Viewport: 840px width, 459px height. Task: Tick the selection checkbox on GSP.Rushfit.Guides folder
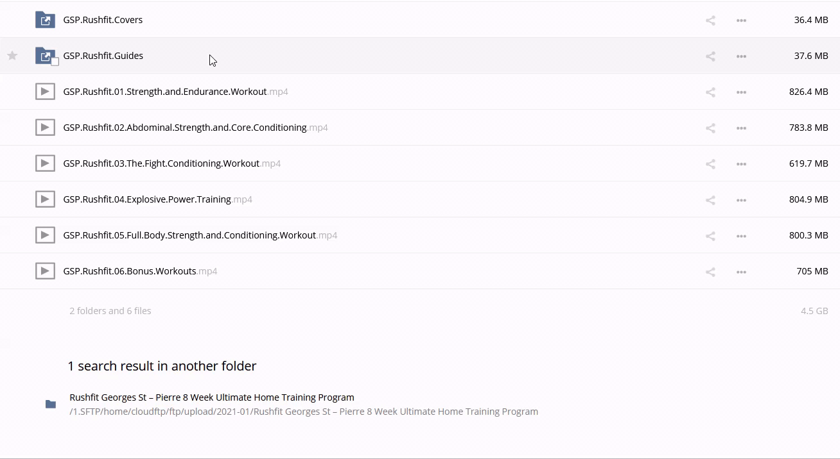pos(55,62)
